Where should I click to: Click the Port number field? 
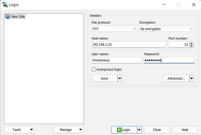pyautogui.click(x=179, y=45)
